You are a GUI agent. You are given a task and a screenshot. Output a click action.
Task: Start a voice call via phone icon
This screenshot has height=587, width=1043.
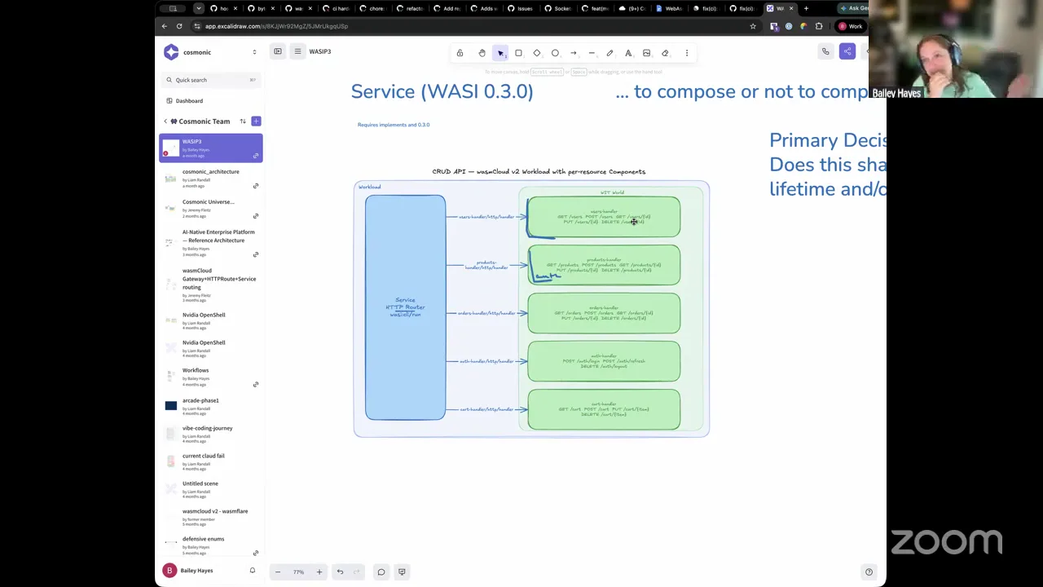[x=825, y=52]
